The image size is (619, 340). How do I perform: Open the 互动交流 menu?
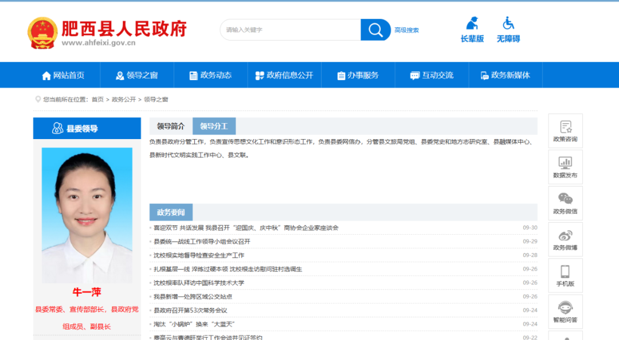432,74
